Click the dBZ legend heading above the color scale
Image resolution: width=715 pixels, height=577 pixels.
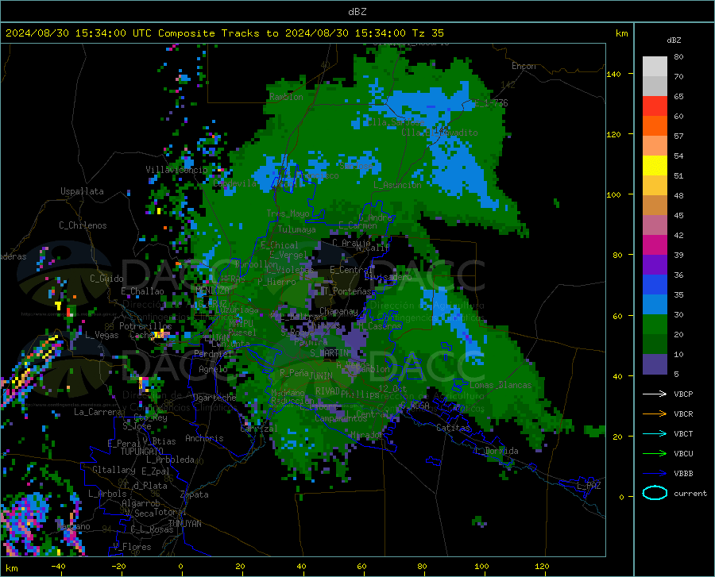pos(674,40)
